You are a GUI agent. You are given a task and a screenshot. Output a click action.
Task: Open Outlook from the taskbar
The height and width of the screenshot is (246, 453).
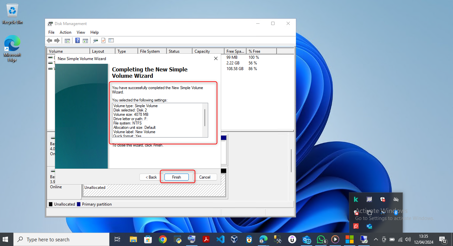pyautogui.click(x=307, y=239)
